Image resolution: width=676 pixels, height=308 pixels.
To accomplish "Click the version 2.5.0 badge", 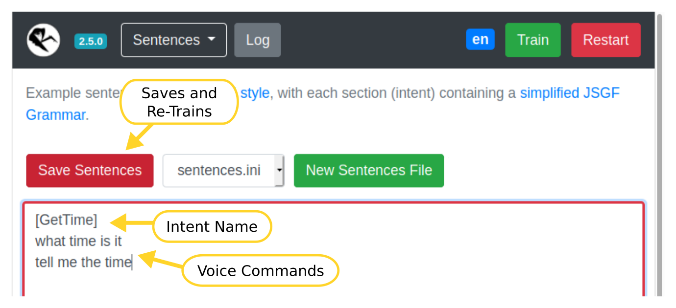I will coord(90,42).
